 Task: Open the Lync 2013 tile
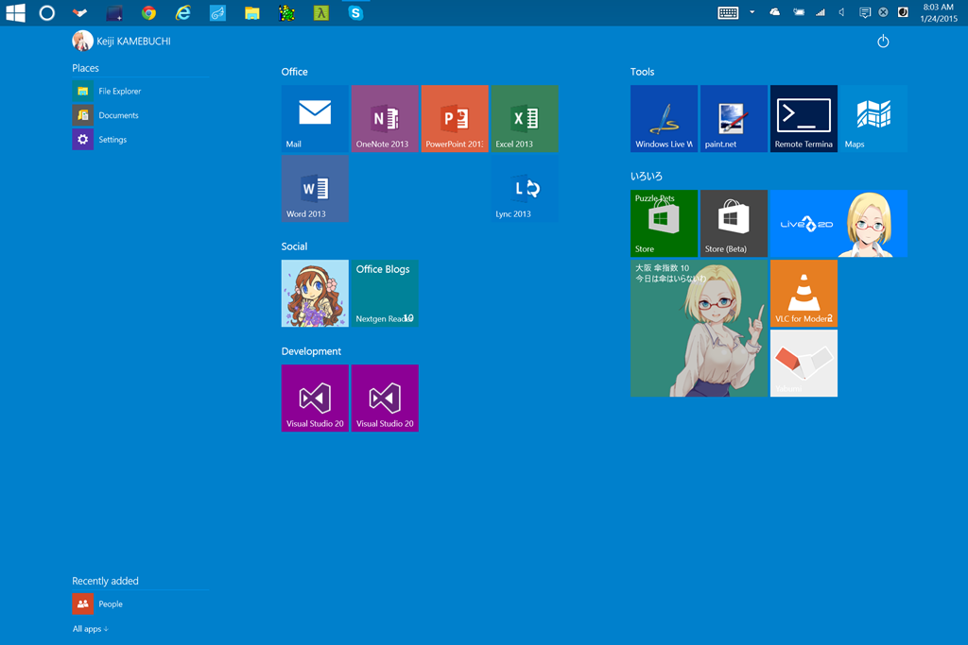pyautogui.click(x=525, y=189)
